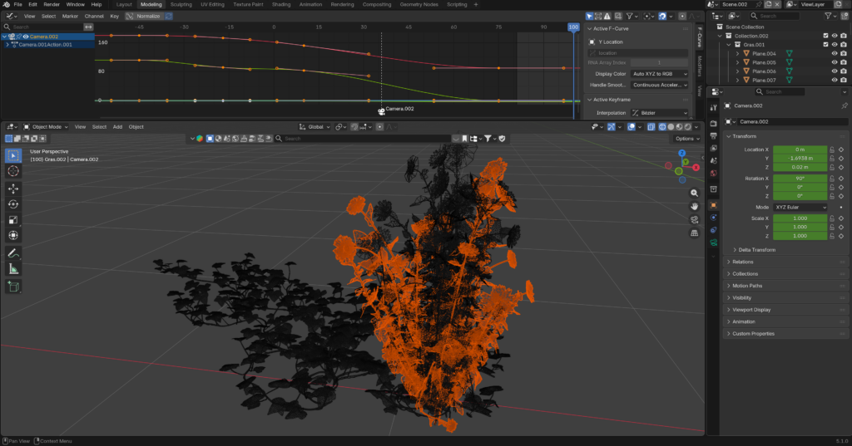Select the Rotate tool
The height and width of the screenshot is (446, 852).
pos(13,204)
